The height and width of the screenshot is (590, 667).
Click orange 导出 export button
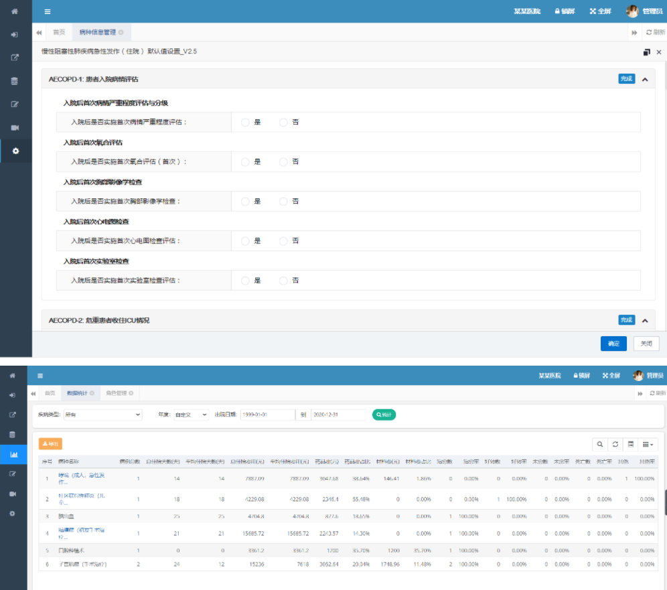(x=50, y=443)
